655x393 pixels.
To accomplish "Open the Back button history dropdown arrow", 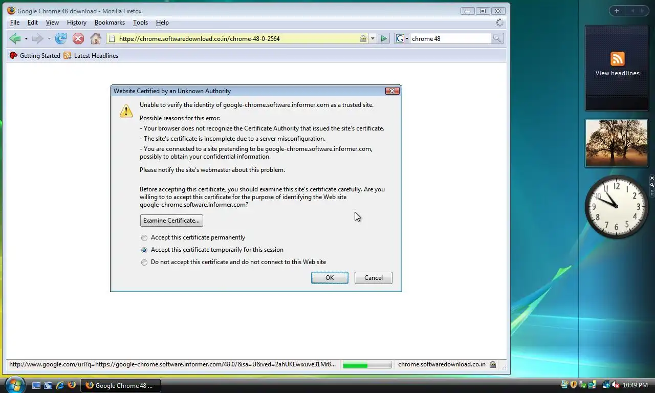I will [x=26, y=39].
